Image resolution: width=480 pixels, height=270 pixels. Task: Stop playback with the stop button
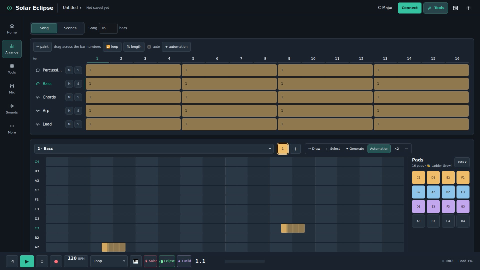pyautogui.click(x=42, y=261)
